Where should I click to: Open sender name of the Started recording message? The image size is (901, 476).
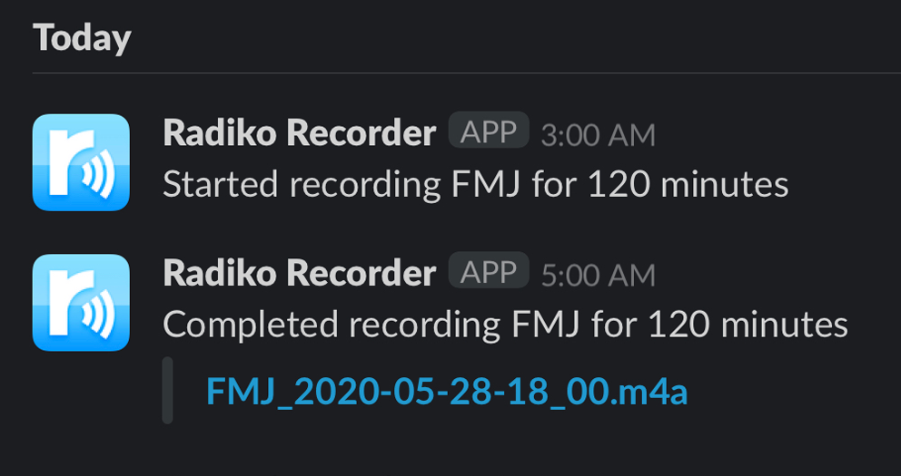coord(299,133)
